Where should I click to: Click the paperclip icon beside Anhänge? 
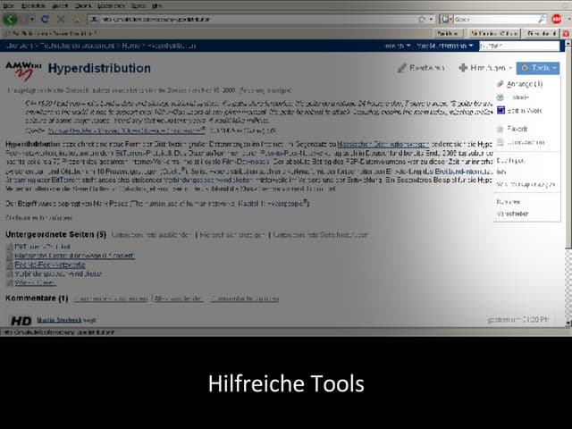(500, 84)
